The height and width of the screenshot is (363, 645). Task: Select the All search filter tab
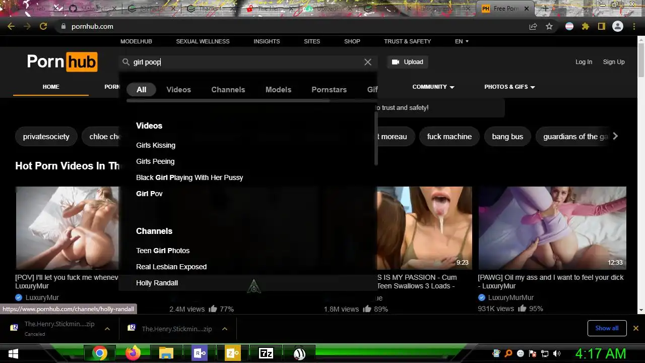point(141,89)
